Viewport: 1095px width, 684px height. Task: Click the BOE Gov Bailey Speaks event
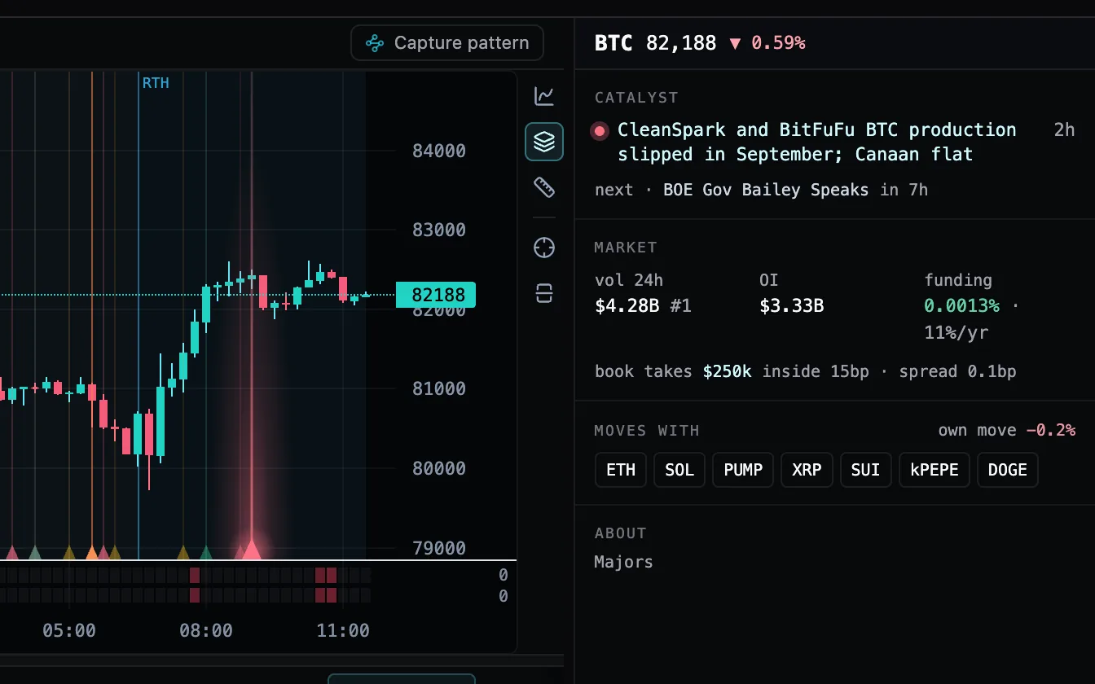point(766,190)
